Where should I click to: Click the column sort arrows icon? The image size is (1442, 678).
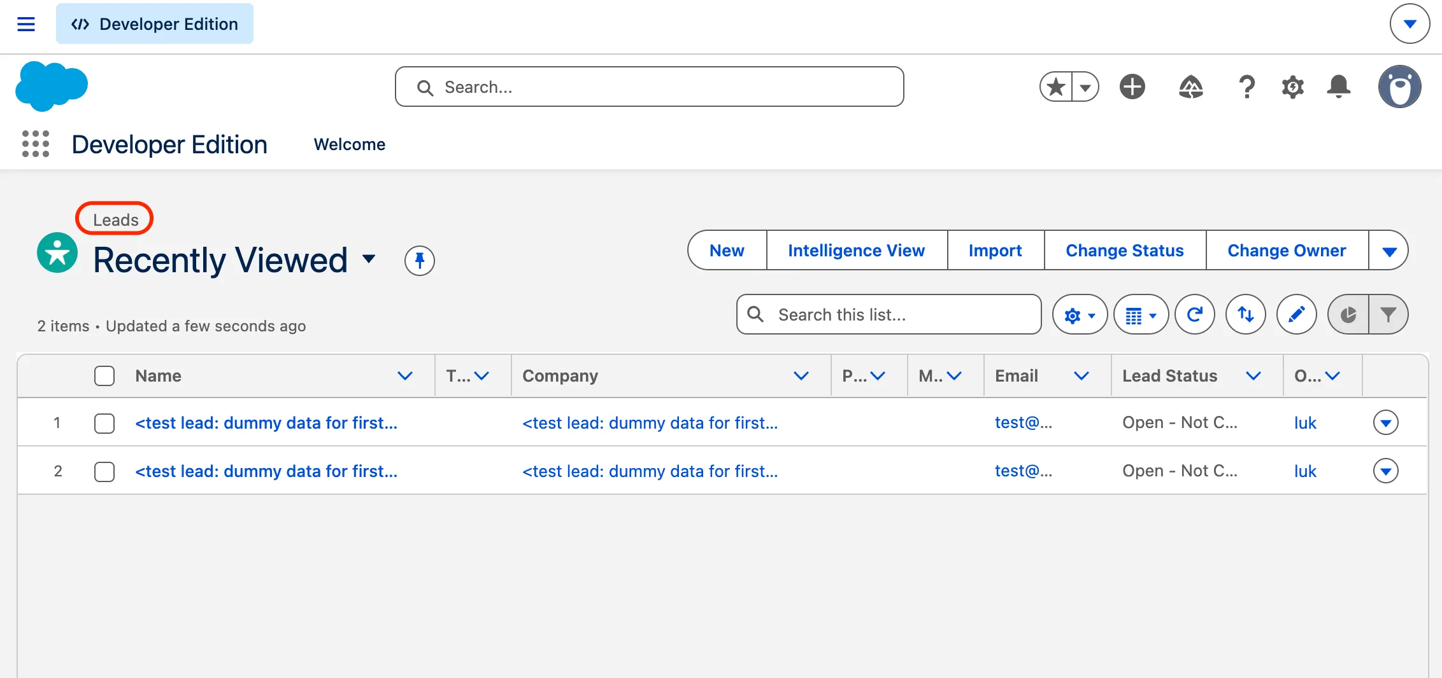tap(1246, 314)
